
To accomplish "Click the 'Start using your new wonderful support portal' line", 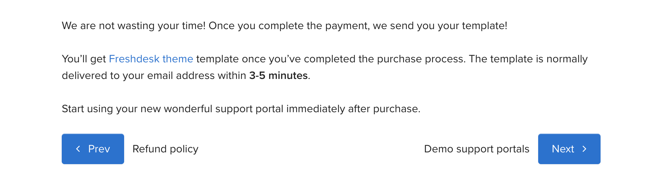I will [x=241, y=109].
